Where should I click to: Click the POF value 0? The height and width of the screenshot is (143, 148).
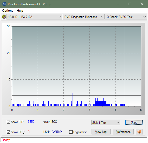pos(29,132)
